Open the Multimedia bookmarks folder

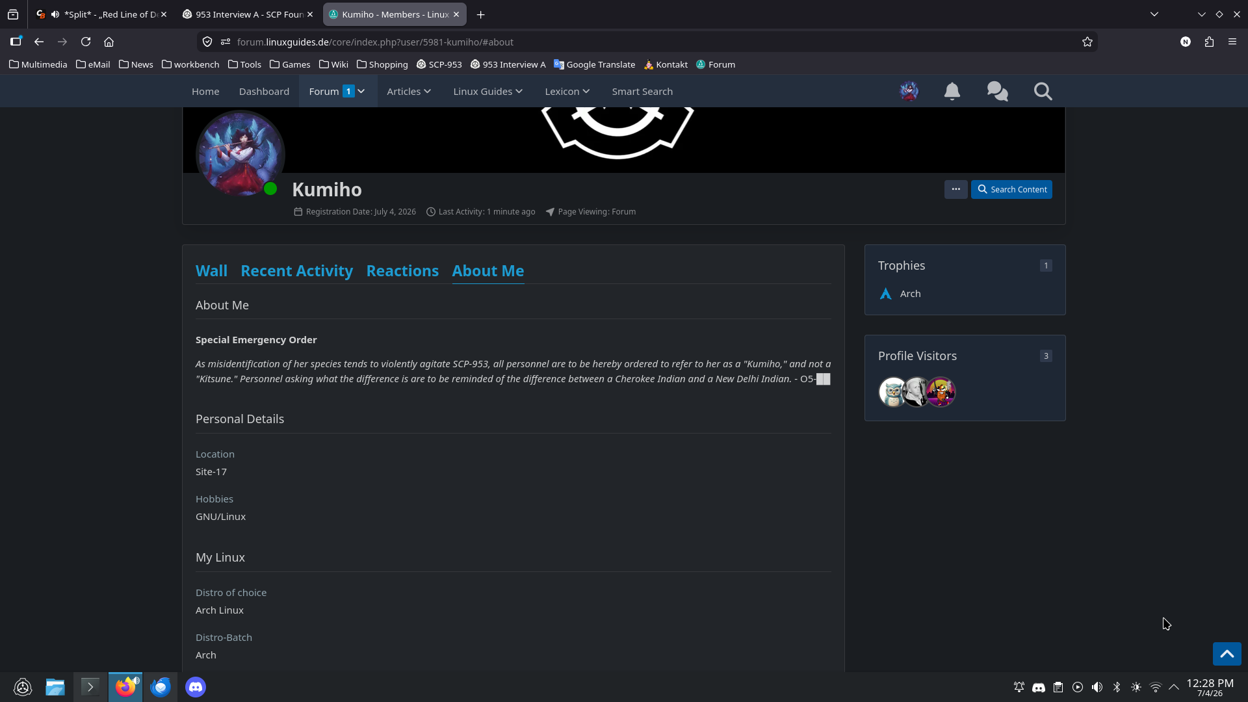click(38, 64)
